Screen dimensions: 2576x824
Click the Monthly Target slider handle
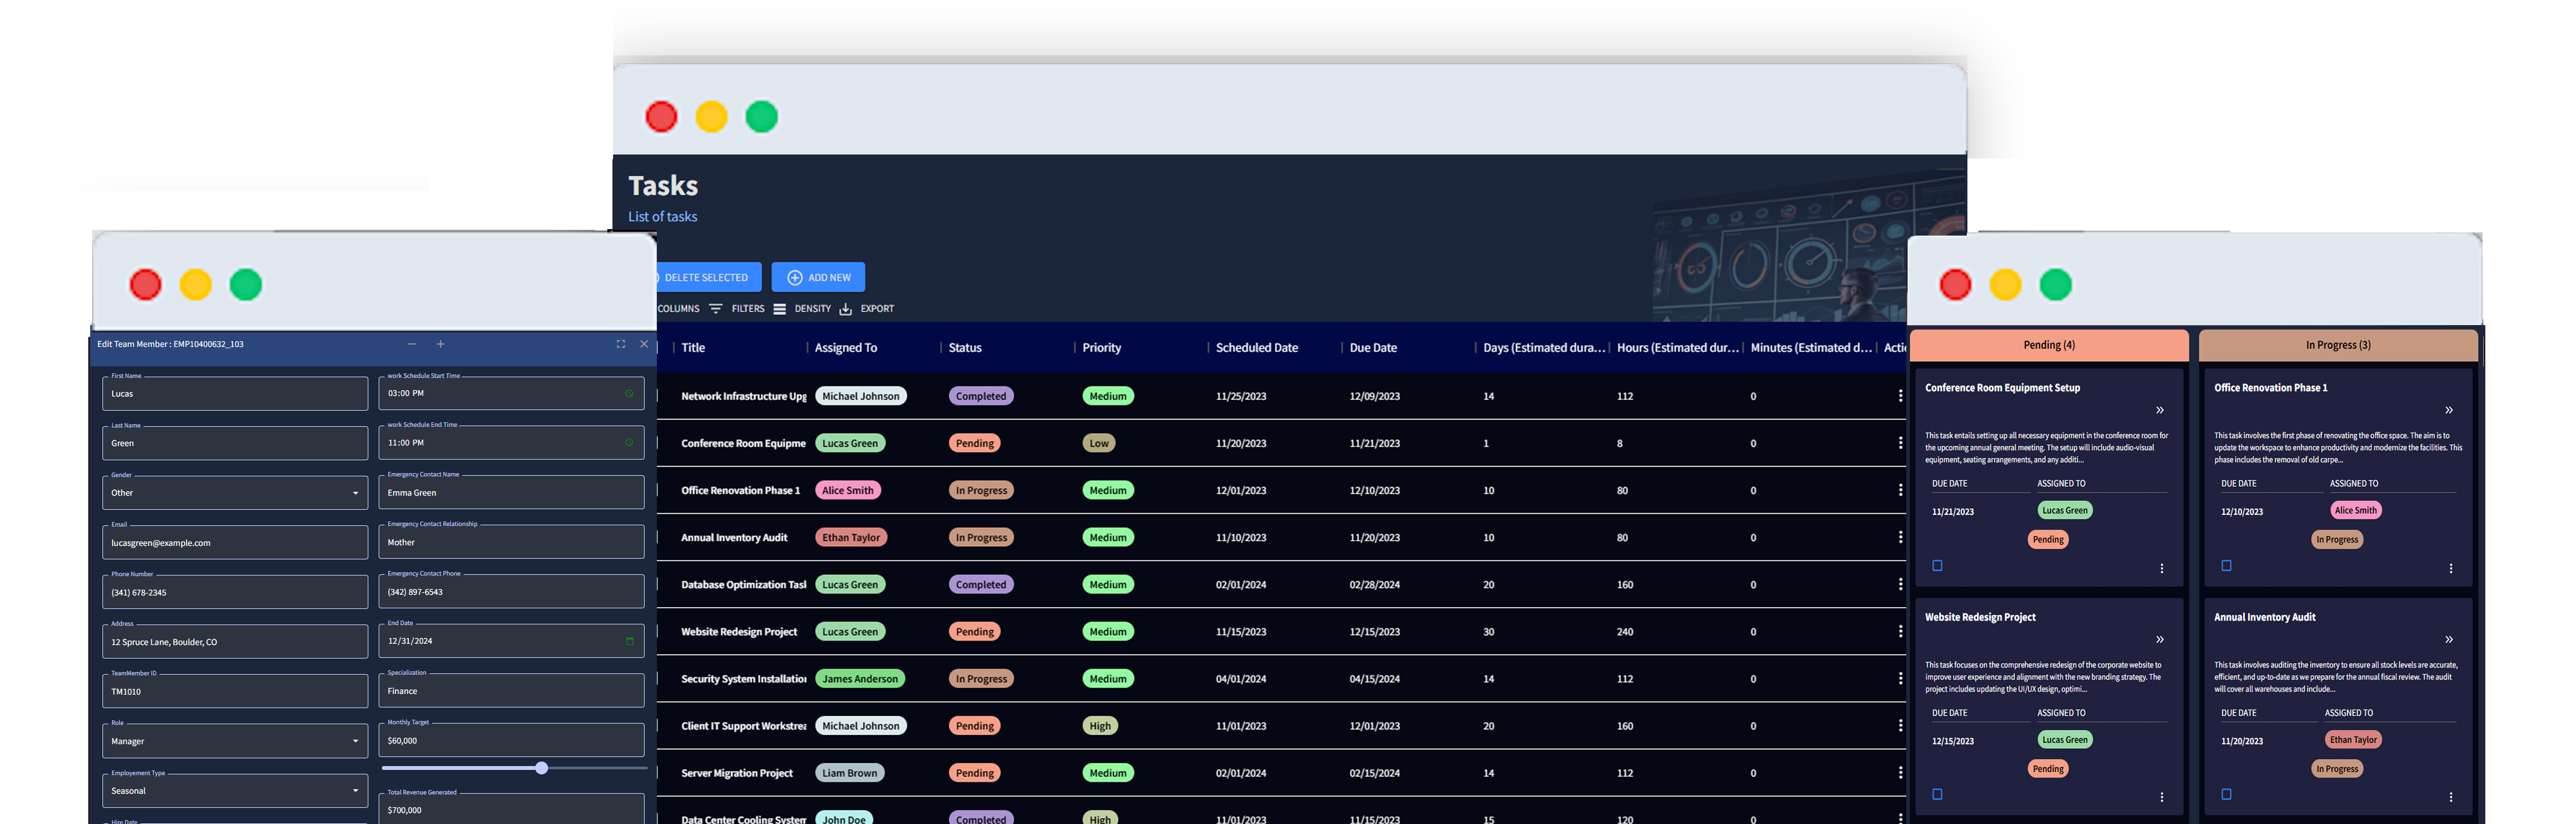click(541, 768)
